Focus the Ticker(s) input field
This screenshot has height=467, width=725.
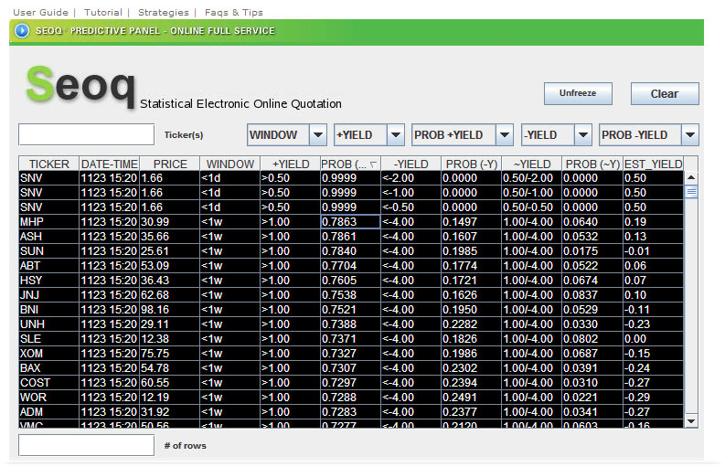click(87, 134)
